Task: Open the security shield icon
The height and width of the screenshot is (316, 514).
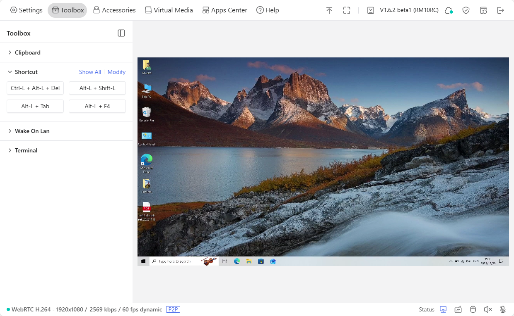Action: 466,10
